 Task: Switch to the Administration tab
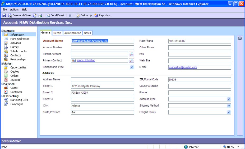(73, 33)
